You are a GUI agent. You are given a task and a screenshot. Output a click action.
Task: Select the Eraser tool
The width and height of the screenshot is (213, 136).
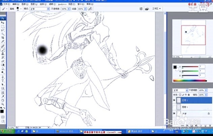3,61
